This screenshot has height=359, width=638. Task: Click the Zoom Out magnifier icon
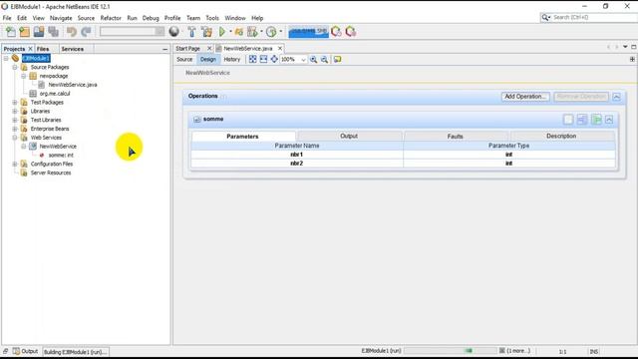click(324, 60)
